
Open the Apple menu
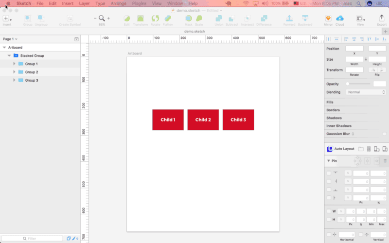(x=8, y=3)
